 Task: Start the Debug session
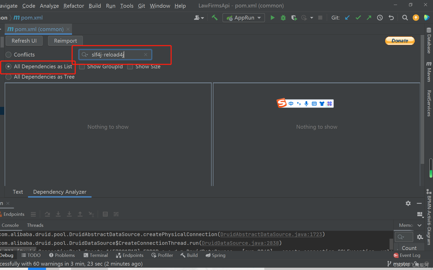click(x=283, y=17)
